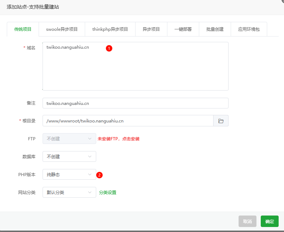Click the 未安装FTP，点击安装 link
Screen dimensions: 284x232
point(118,139)
